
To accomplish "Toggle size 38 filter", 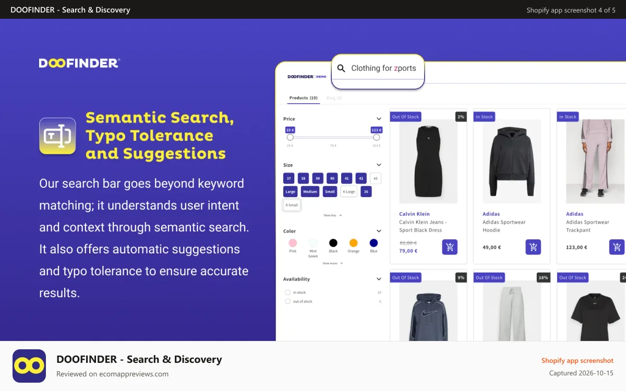I will [x=304, y=178].
